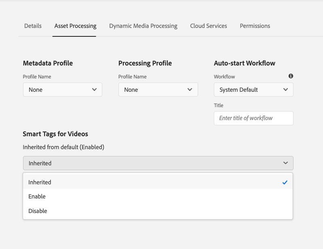Click the blue checkmark beside Inherited
This screenshot has width=323, height=249.
point(285,182)
